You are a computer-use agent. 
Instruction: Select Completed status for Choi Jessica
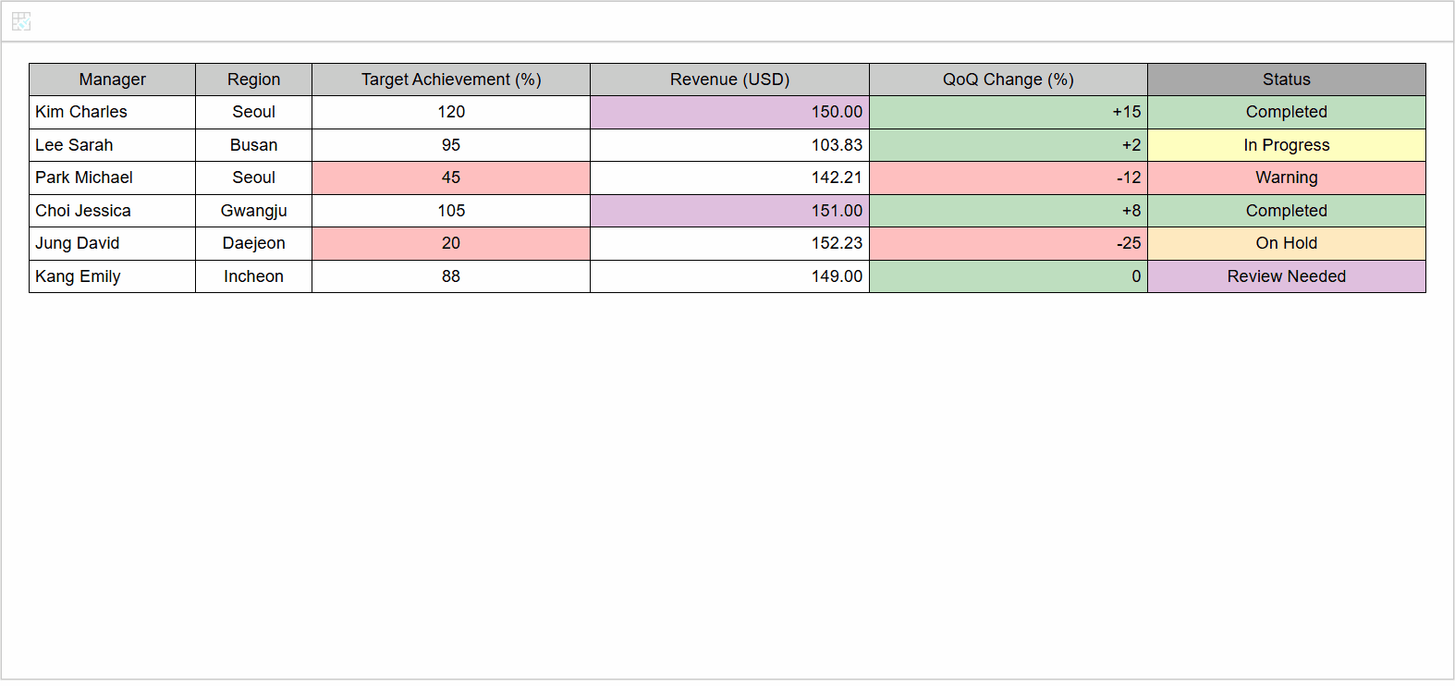point(1287,211)
